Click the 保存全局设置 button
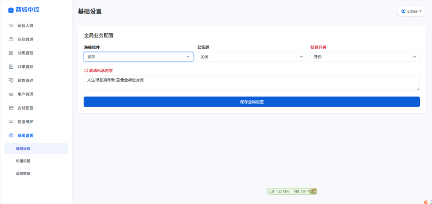This screenshot has width=432, height=204. (x=251, y=102)
